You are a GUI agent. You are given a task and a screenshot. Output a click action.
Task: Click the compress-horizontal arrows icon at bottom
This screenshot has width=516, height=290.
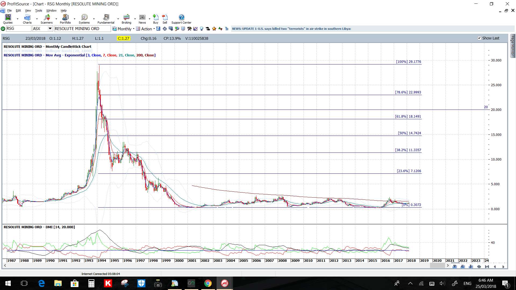[487, 267]
